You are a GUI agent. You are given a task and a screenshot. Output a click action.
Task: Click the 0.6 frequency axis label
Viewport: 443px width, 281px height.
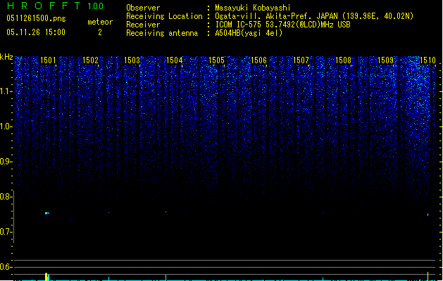pyautogui.click(x=6, y=267)
